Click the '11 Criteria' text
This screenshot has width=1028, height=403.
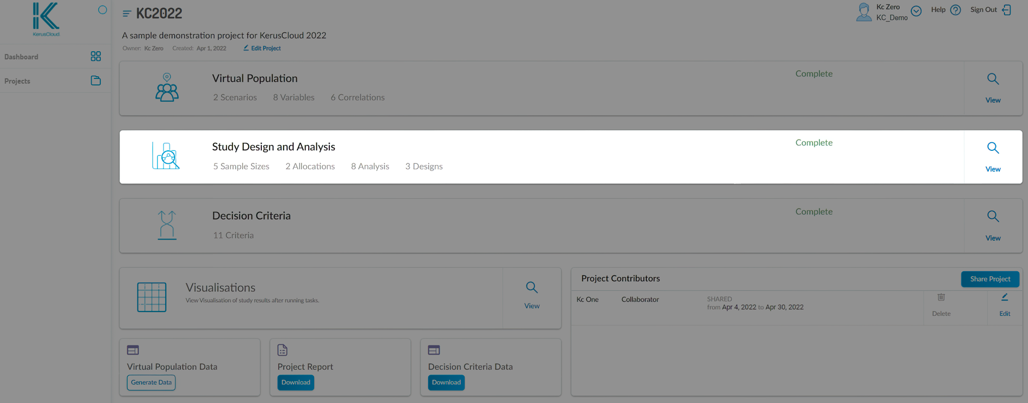coord(233,235)
